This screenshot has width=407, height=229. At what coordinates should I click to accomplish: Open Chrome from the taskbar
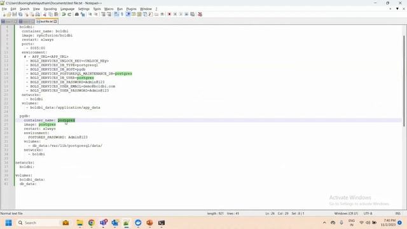pyautogui.click(x=92, y=223)
